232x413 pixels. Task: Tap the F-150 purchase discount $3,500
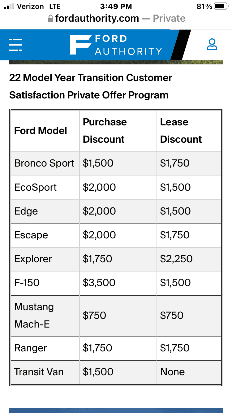pos(99,283)
